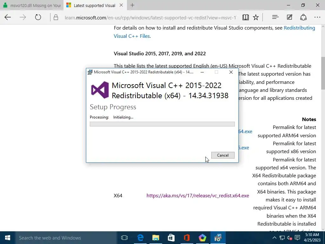
Task: Open the Hub lines icon
Action: point(275,17)
